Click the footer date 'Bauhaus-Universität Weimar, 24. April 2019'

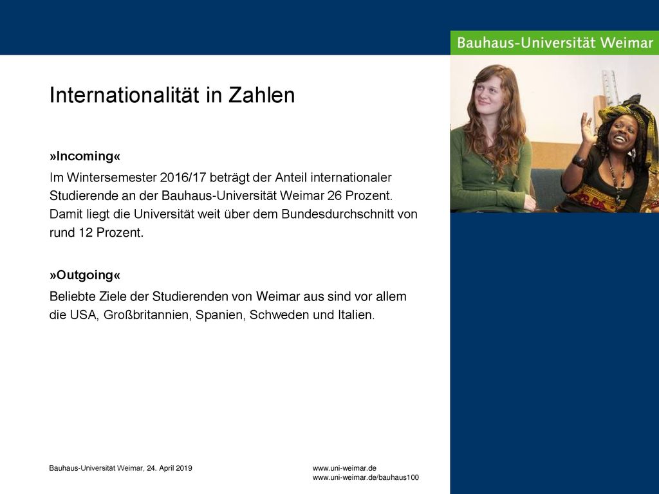(x=120, y=468)
